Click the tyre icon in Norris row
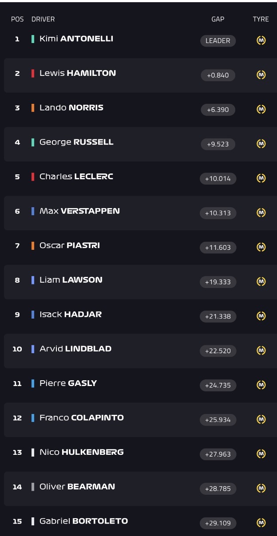 pyautogui.click(x=261, y=109)
